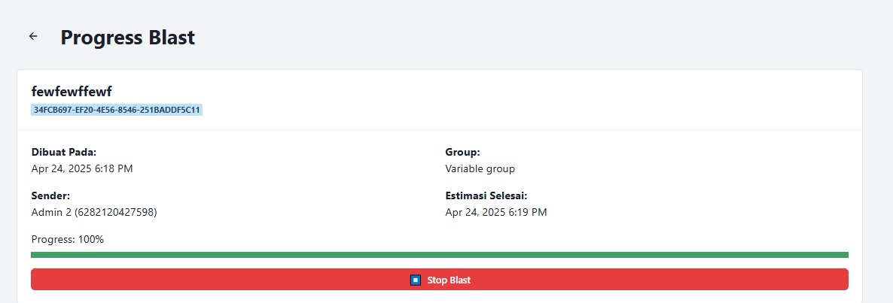Click the stop square icon
Screen dimensions: 893x303
(x=416, y=280)
